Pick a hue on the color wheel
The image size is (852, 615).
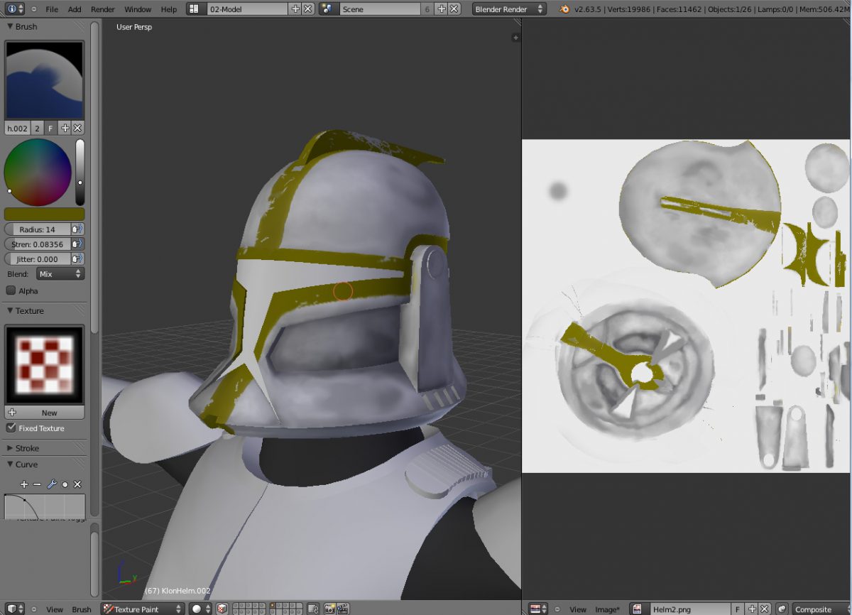point(38,172)
